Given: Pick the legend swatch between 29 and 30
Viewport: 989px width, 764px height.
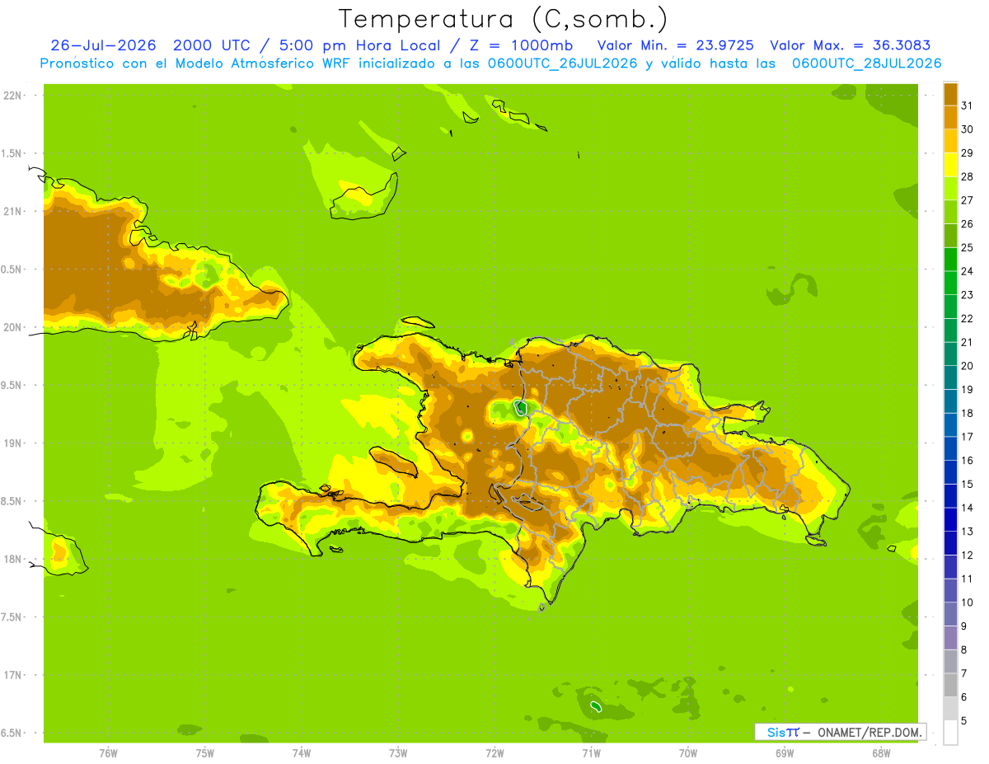Looking at the screenshot, I should tap(950, 141).
